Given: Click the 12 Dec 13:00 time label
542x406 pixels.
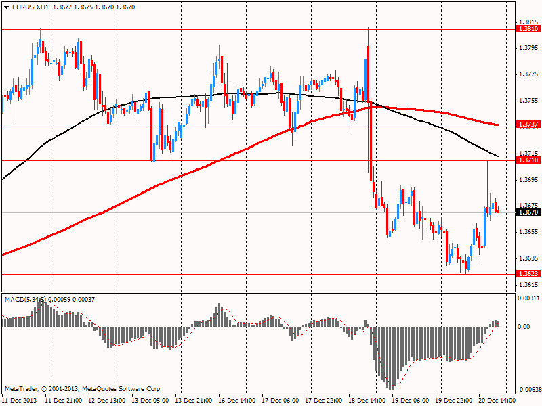Looking at the screenshot, I should click(x=107, y=401).
